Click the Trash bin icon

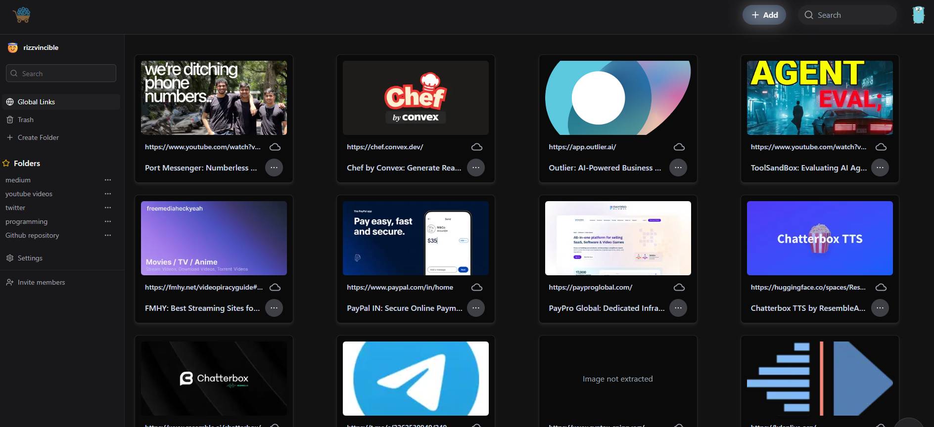pyautogui.click(x=10, y=120)
